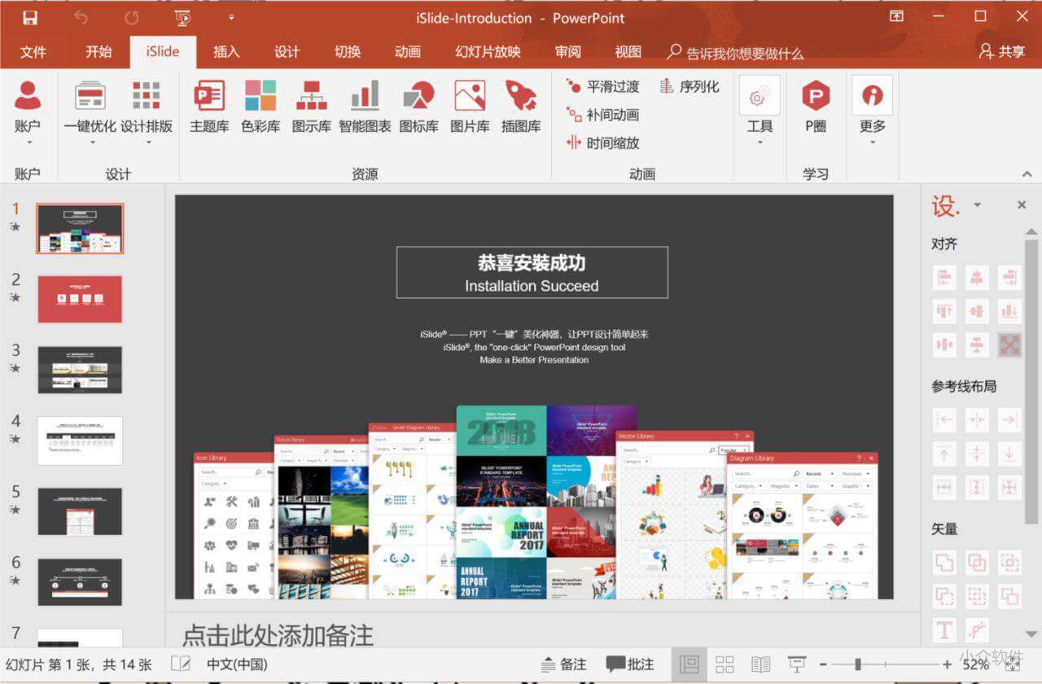Select slide 3 thumbnail in slide panel
Image resolution: width=1042 pixels, height=684 pixels.
[x=79, y=370]
